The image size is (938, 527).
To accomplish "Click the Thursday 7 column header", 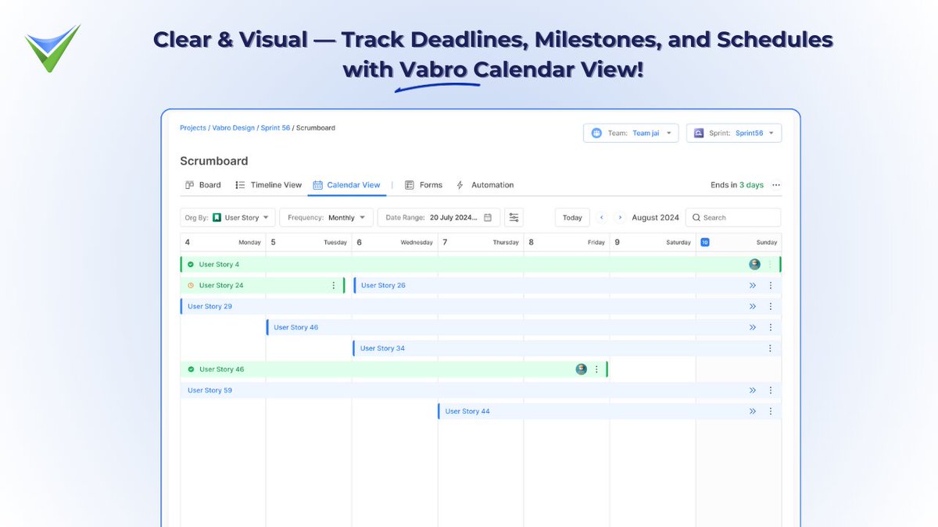I will point(481,242).
